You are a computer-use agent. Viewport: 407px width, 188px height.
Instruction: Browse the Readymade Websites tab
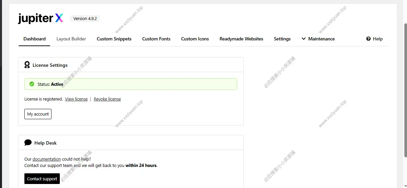click(241, 39)
